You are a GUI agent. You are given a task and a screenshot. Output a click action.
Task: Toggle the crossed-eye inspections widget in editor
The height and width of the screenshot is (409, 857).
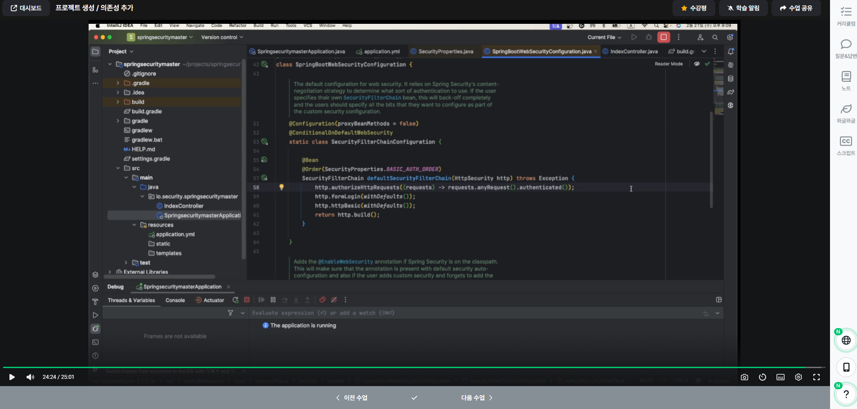(x=697, y=64)
